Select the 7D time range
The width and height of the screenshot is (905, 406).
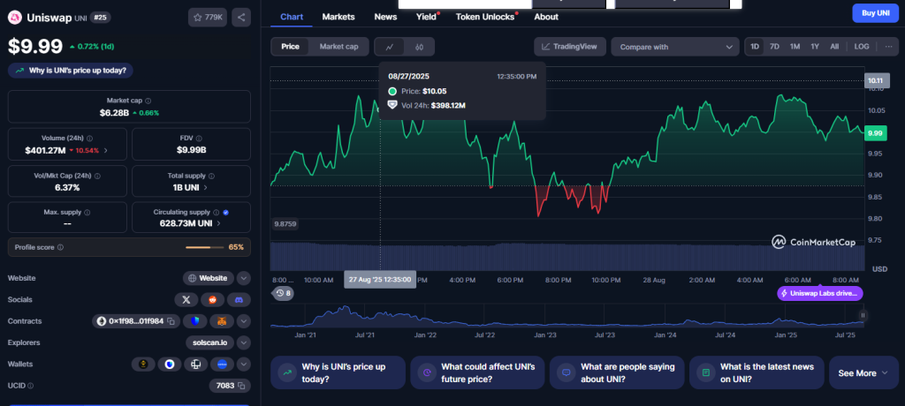[774, 46]
